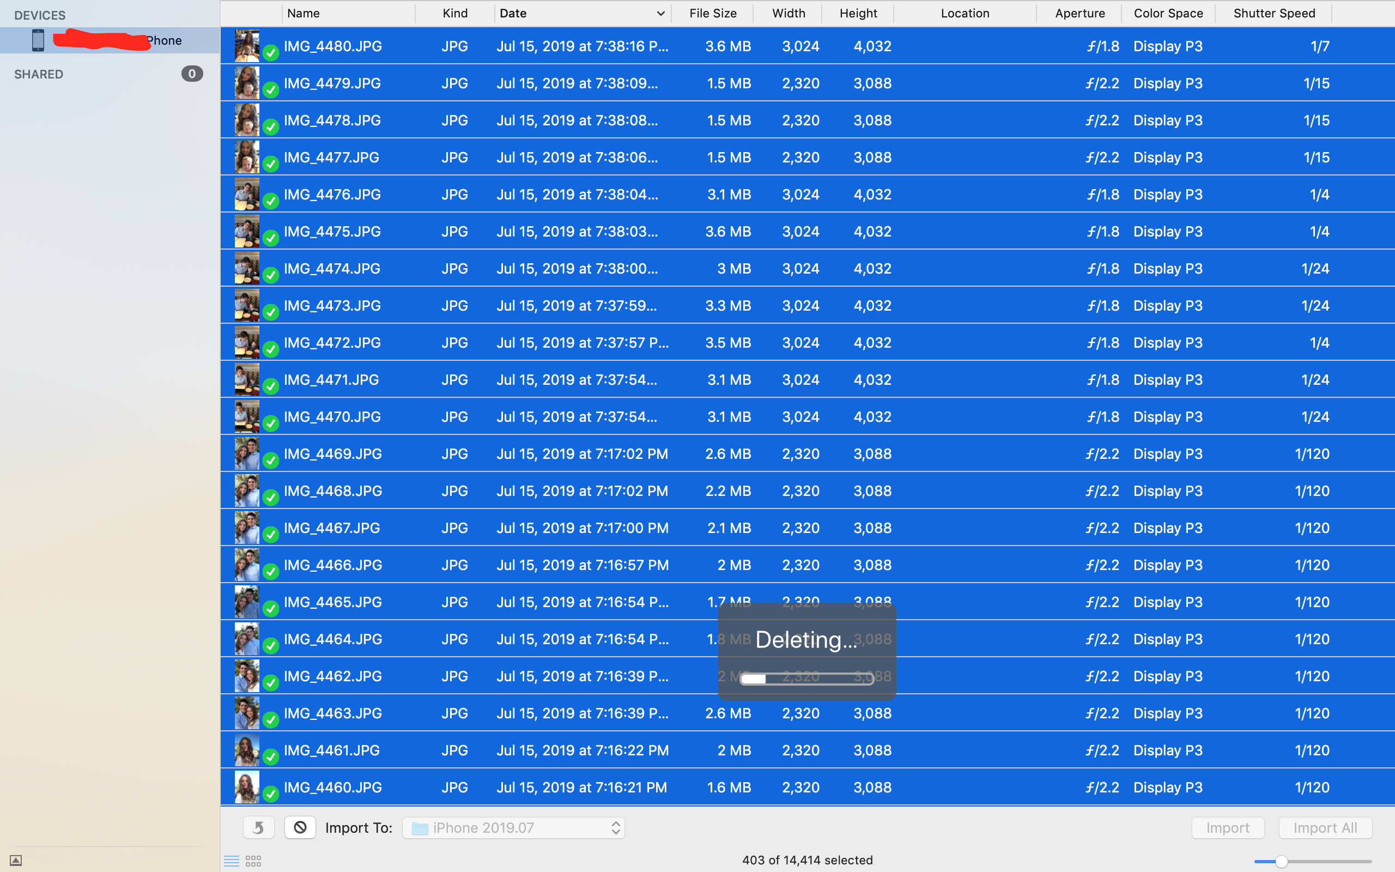Viewport: 1395px width, 872px height.
Task: Click the delete (prohibited sign) button
Action: pos(300,828)
